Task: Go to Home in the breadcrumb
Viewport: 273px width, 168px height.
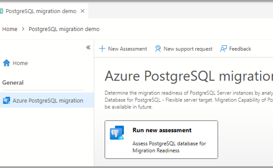Action: pos(10,29)
